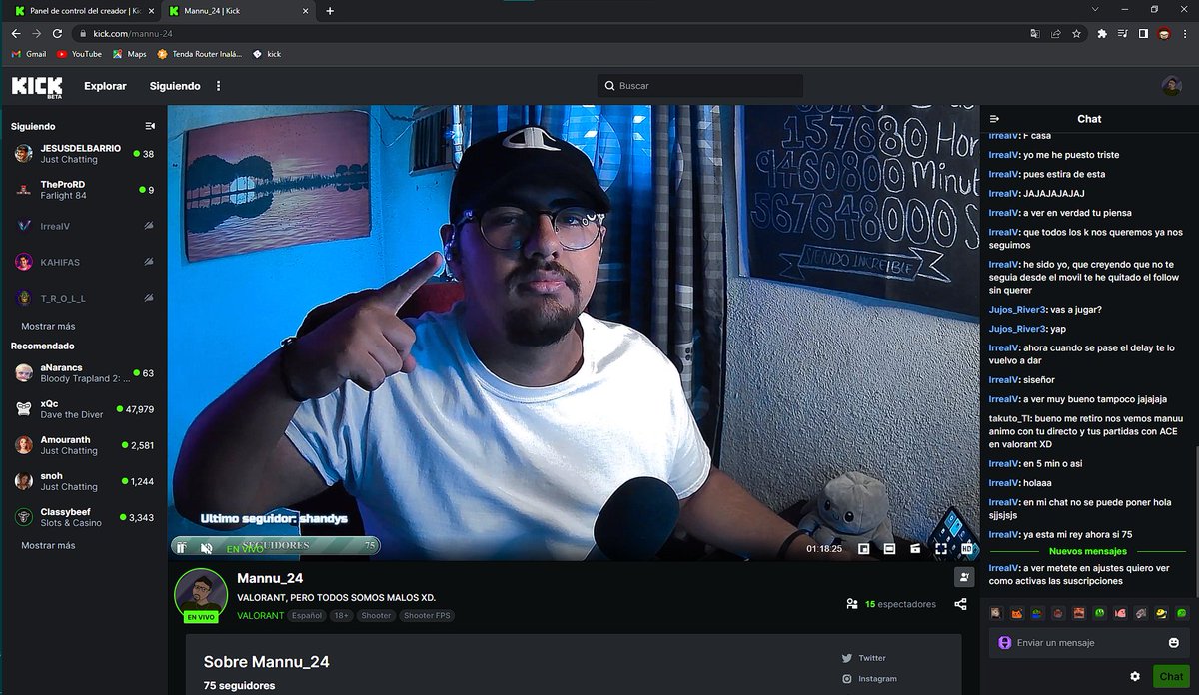Open the Twitter link in the about section
Viewport: 1199px width, 695px height.
(x=864, y=658)
